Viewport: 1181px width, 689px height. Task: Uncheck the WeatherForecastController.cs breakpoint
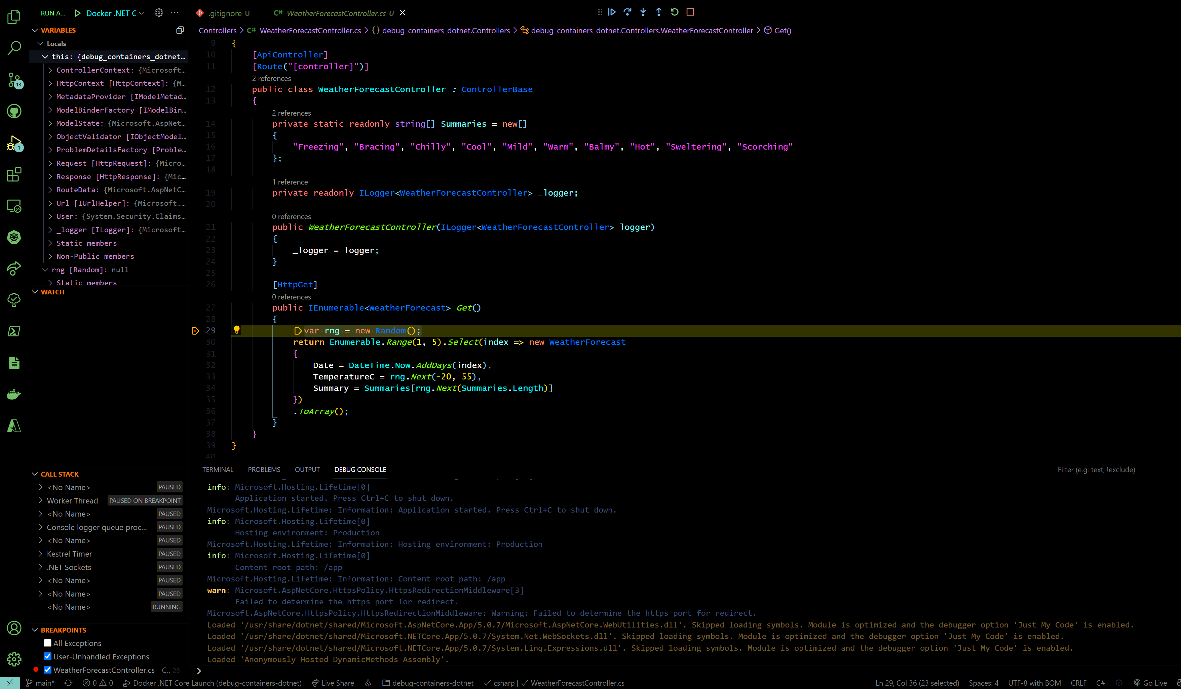click(x=47, y=670)
